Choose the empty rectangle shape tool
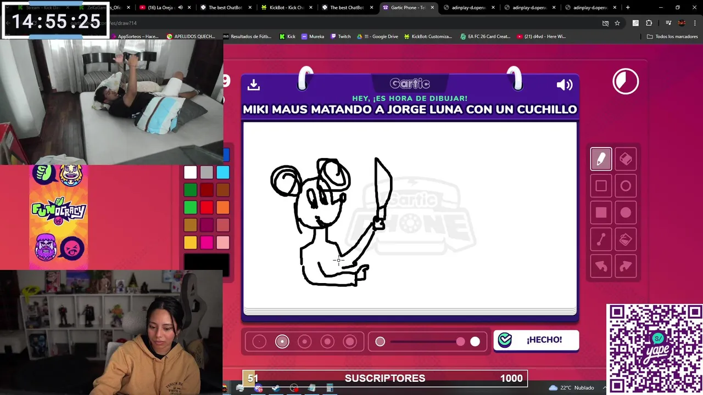Screen dimensions: 703x395 (x=601, y=186)
